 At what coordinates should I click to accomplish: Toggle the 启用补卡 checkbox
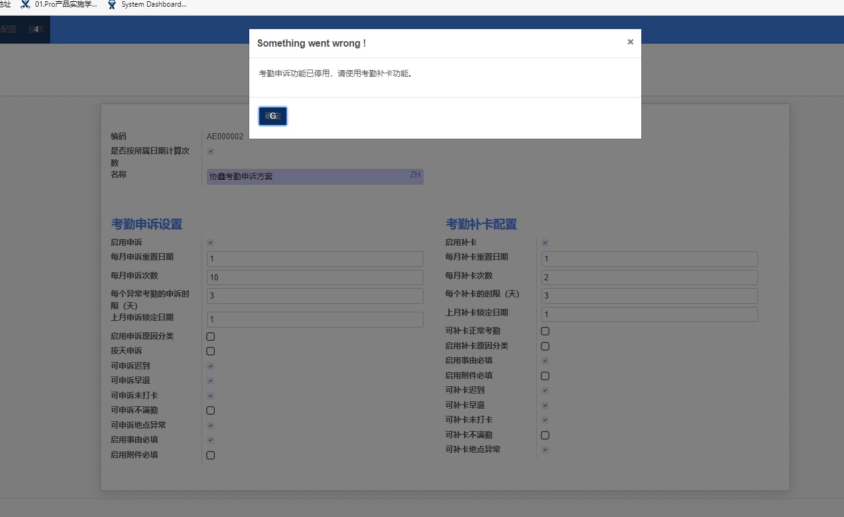point(545,243)
